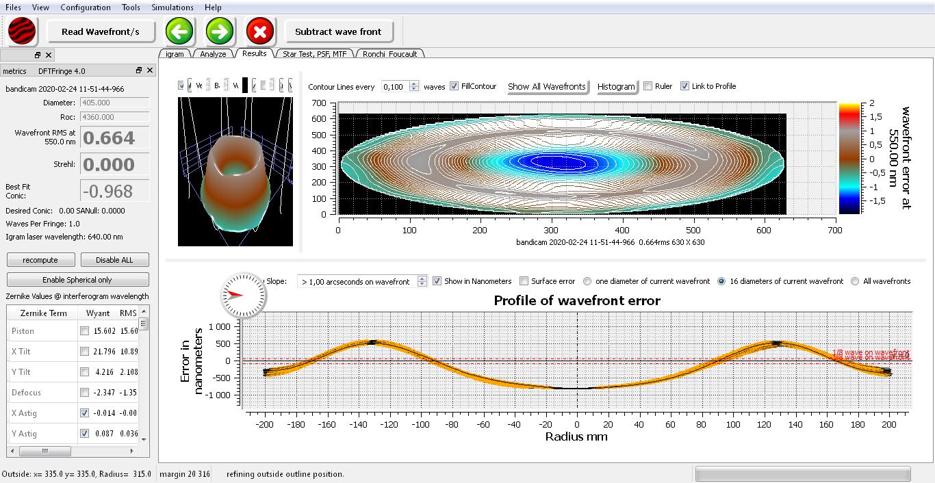This screenshot has height=483, width=935.
Task: Select 'one diameter of current wavefront' option
Action: [x=587, y=281]
